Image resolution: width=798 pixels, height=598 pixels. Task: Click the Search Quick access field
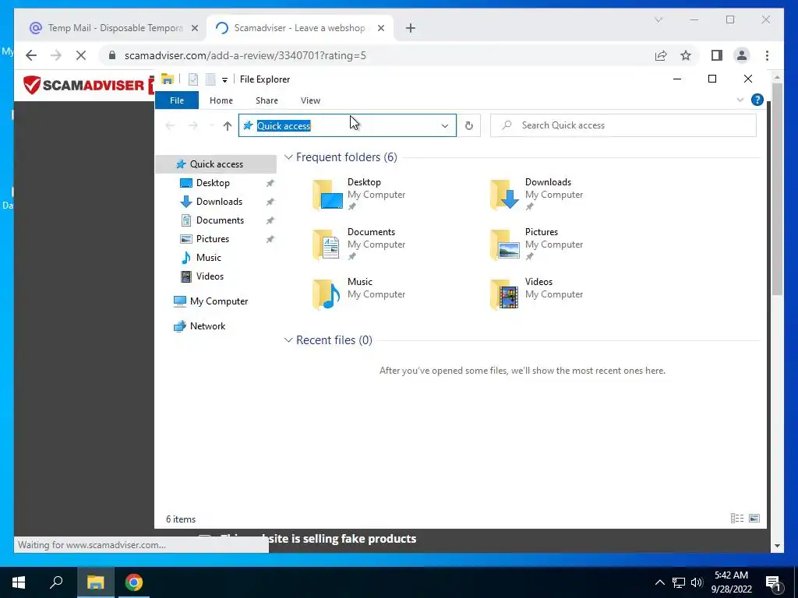[623, 125]
